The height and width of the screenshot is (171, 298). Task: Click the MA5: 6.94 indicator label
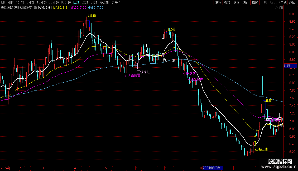[45, 8]
